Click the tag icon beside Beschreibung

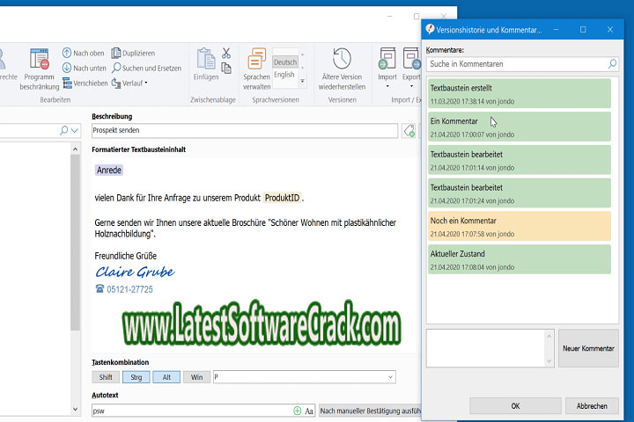pyautogui.click(x=409, y=131)
